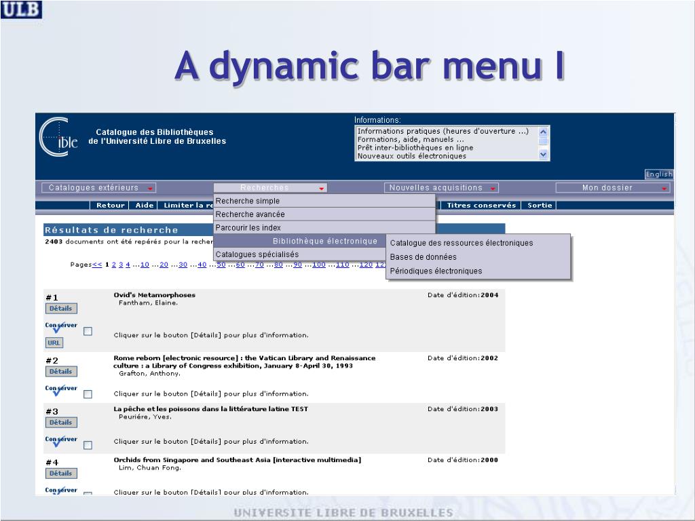
Task: Choose Parcourir les index menu entry
Action: [x=324, y=227]
